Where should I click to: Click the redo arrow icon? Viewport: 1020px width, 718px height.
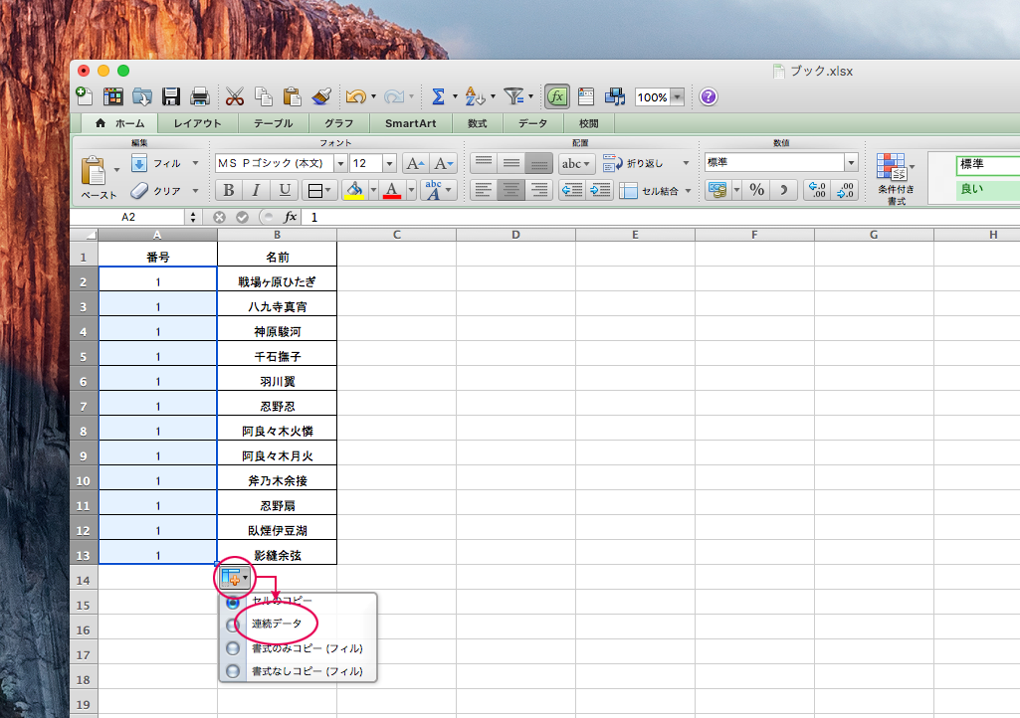(393, 96)
